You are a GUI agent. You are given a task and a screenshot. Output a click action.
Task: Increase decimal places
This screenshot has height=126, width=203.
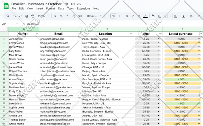(74, 16)
